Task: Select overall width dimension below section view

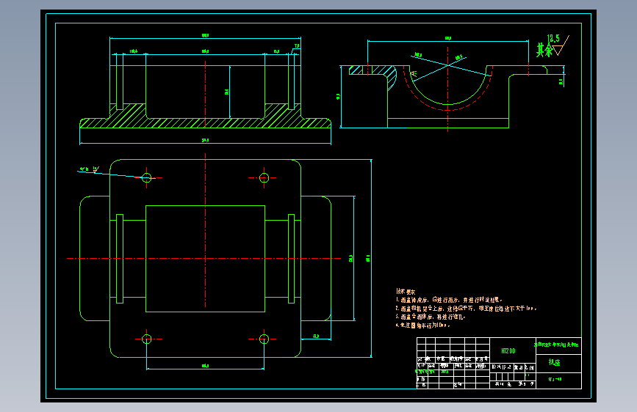Action: (x=205, y=140)
